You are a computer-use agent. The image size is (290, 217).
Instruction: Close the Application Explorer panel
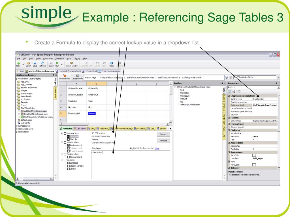pyautogui.click(x=56, y=75)
